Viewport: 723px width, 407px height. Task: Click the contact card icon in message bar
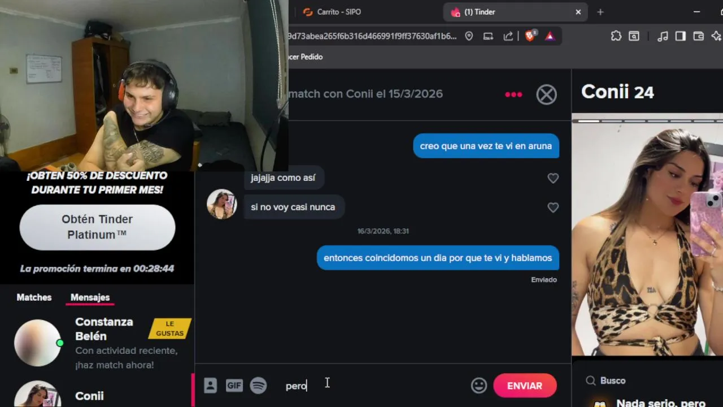coord(210,386)
